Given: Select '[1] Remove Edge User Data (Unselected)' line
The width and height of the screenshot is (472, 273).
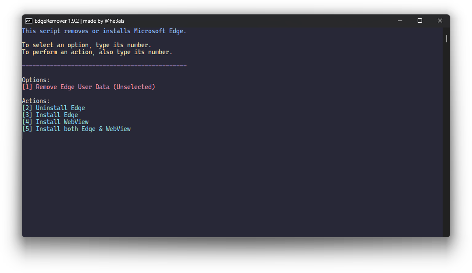Looking at the screenshot, I should pos(89,87).
